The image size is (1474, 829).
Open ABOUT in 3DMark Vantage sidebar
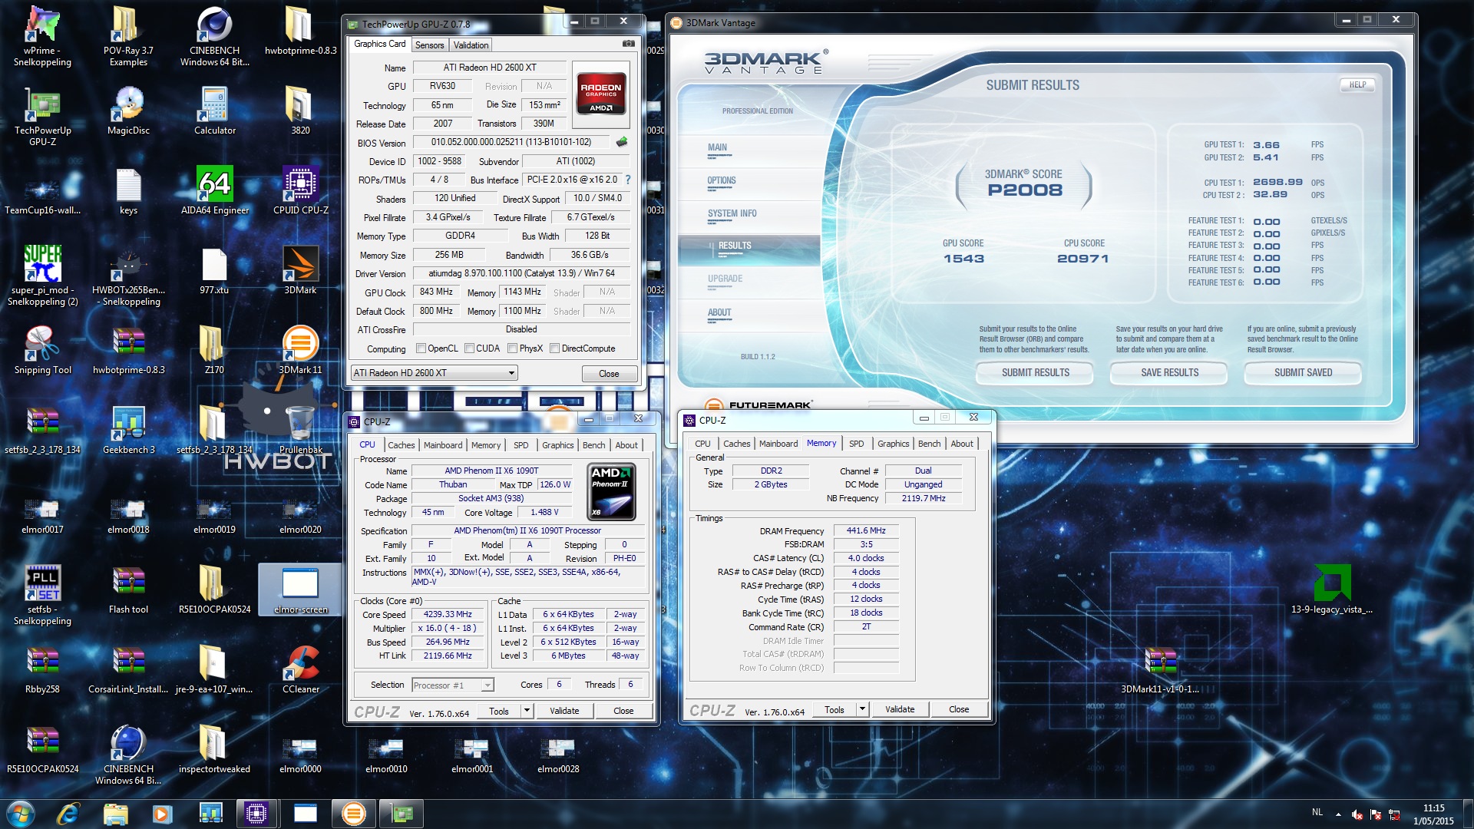[x=719, y=313]
